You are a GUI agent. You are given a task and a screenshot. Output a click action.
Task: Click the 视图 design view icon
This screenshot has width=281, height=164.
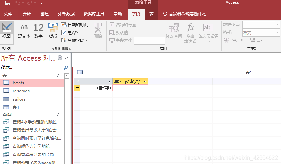tap(7, 27)
